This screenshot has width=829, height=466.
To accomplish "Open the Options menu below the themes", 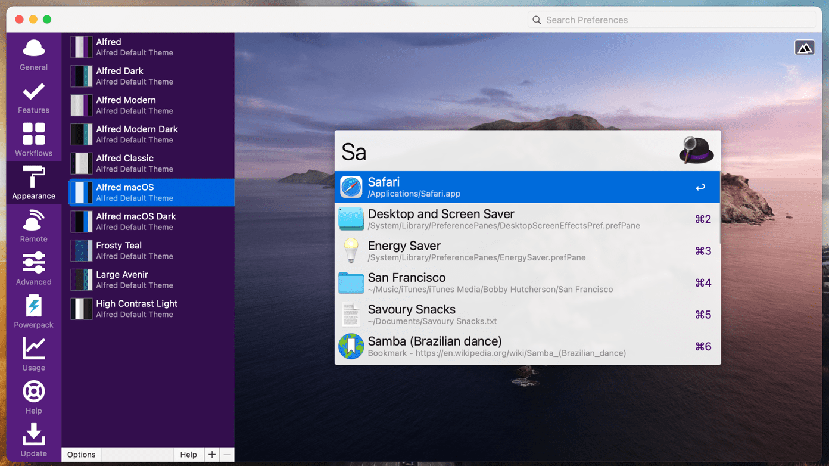I will [x=82, y=455].
